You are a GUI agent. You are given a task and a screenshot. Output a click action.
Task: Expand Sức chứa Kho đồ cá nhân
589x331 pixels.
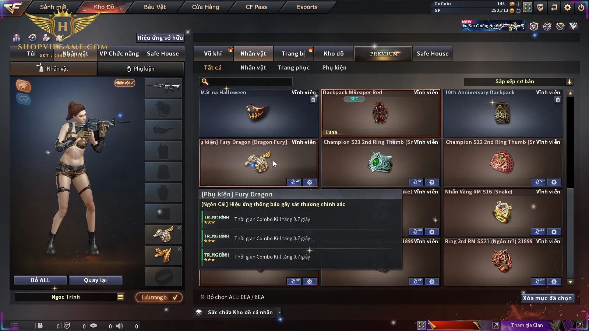click(279, 312)
